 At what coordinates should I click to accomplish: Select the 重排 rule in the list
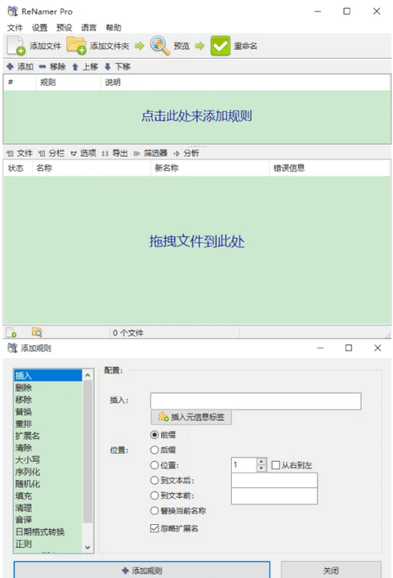48,424
